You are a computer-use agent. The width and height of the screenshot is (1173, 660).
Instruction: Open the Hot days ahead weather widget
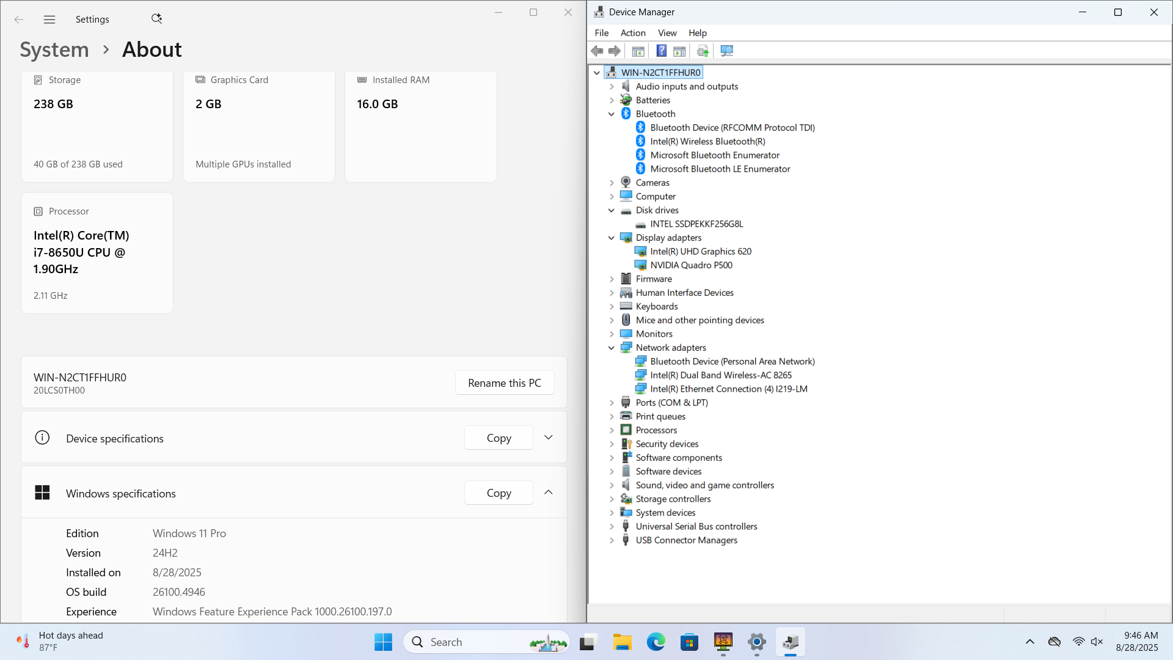(59, 642)
